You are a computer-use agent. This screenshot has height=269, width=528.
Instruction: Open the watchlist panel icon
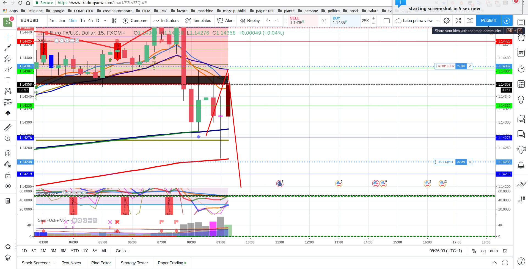521,23
